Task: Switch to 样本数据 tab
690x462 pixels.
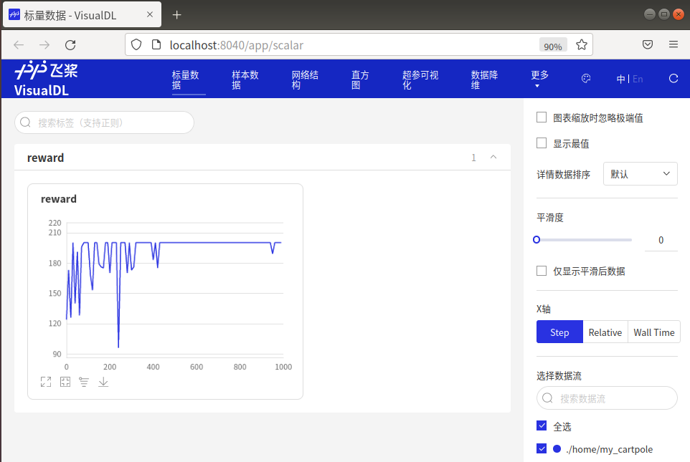Action: pos(245,80)
